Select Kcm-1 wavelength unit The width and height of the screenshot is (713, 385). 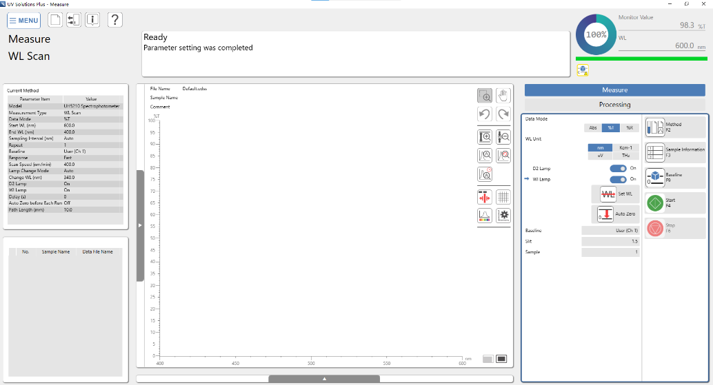626,147
